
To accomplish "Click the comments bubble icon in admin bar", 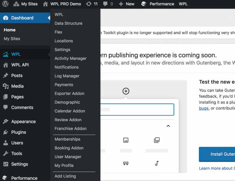I will tap(105, 4).
